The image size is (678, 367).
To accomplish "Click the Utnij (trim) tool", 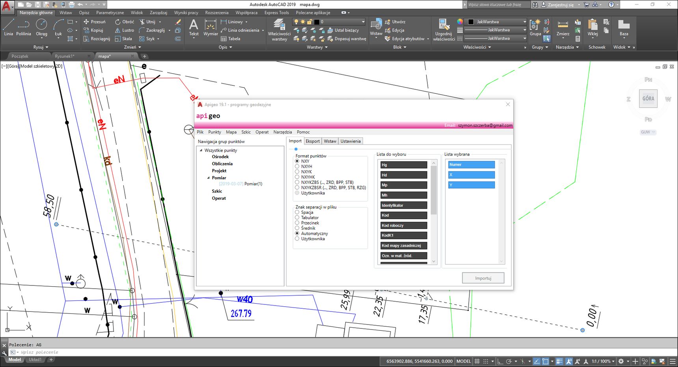I will 147,22.
